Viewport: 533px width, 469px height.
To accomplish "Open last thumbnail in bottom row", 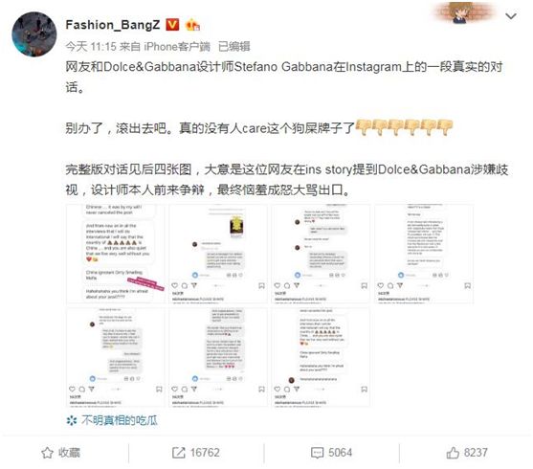I will click(321, 357).
